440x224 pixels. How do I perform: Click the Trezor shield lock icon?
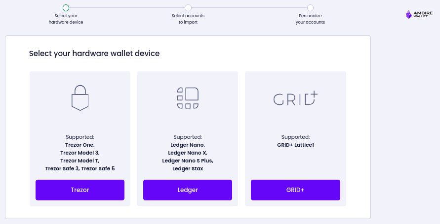pyautogui.click(x=80, y=98)
